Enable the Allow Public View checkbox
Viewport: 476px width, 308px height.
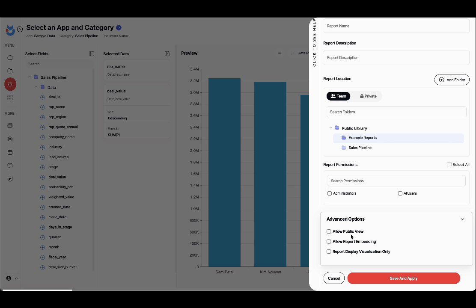coord(329,231)
